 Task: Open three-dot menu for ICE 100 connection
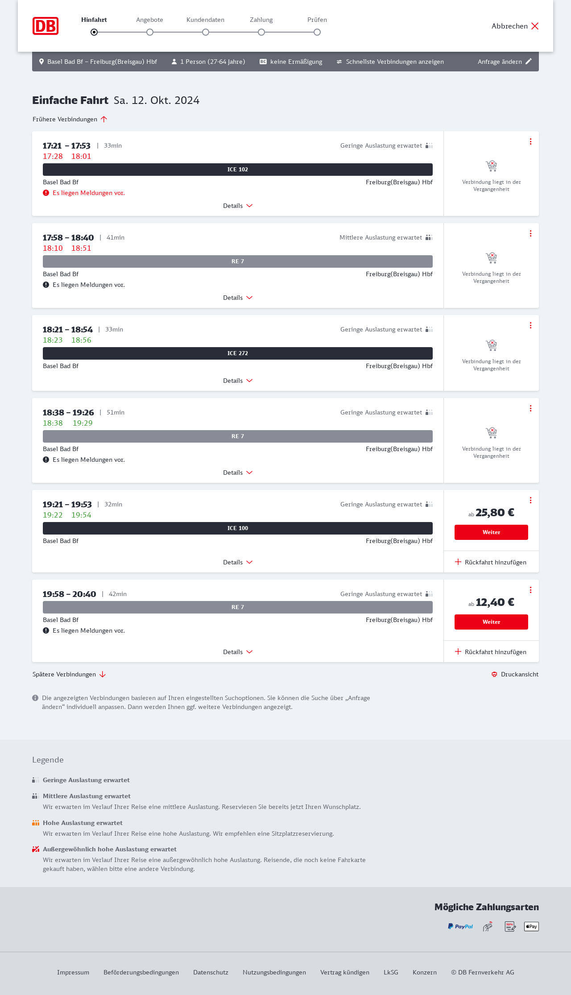pos(530,500)
